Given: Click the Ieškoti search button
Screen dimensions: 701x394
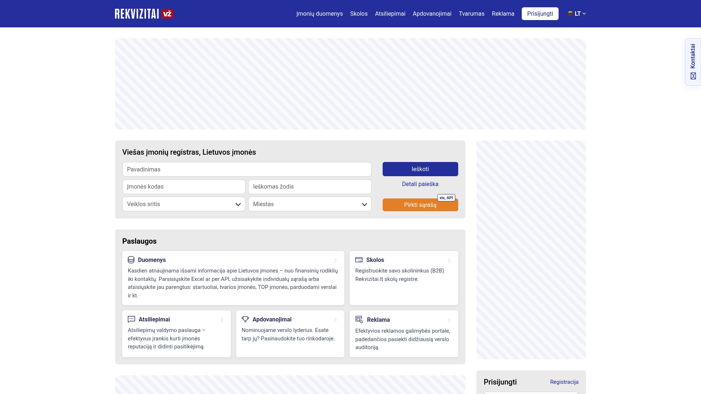Looking at the screenshot, I should click(x=420, y=169).
